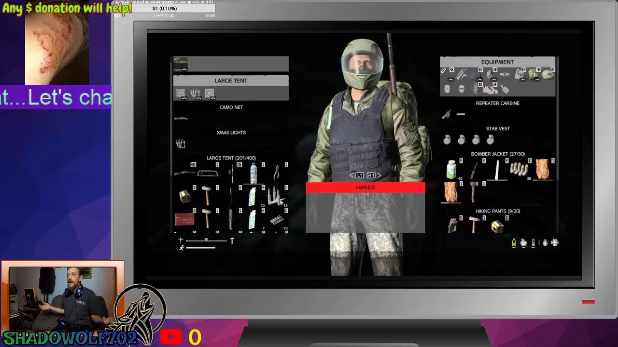Click the right arrow beside R1

(379, 175)
